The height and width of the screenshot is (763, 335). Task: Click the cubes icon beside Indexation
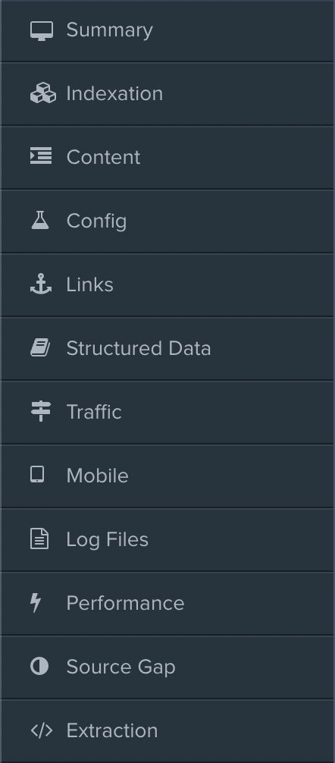(42, 93)
